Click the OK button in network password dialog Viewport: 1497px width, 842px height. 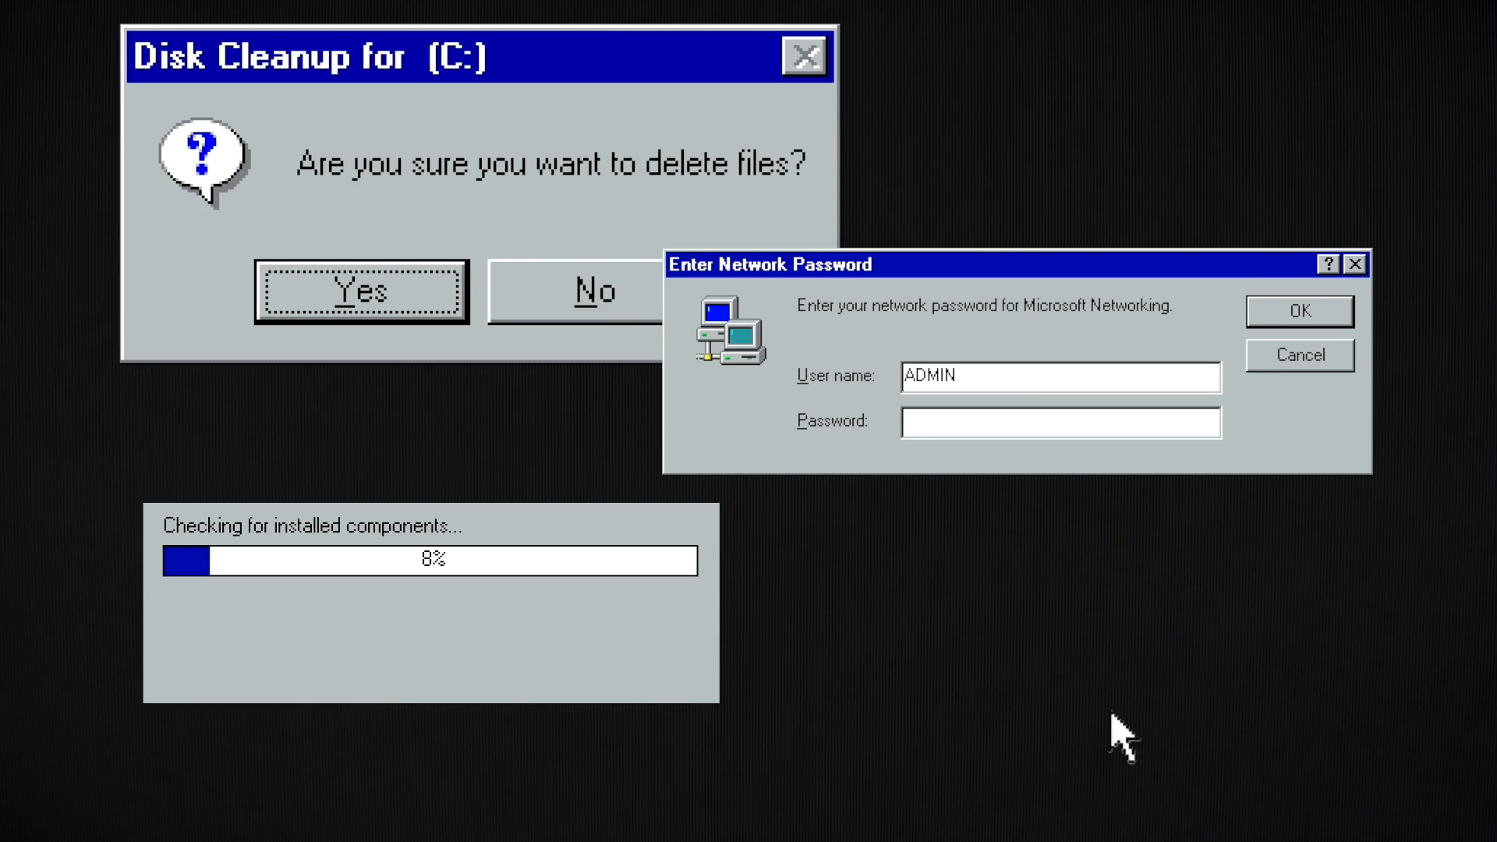(x=1300, y=310)
